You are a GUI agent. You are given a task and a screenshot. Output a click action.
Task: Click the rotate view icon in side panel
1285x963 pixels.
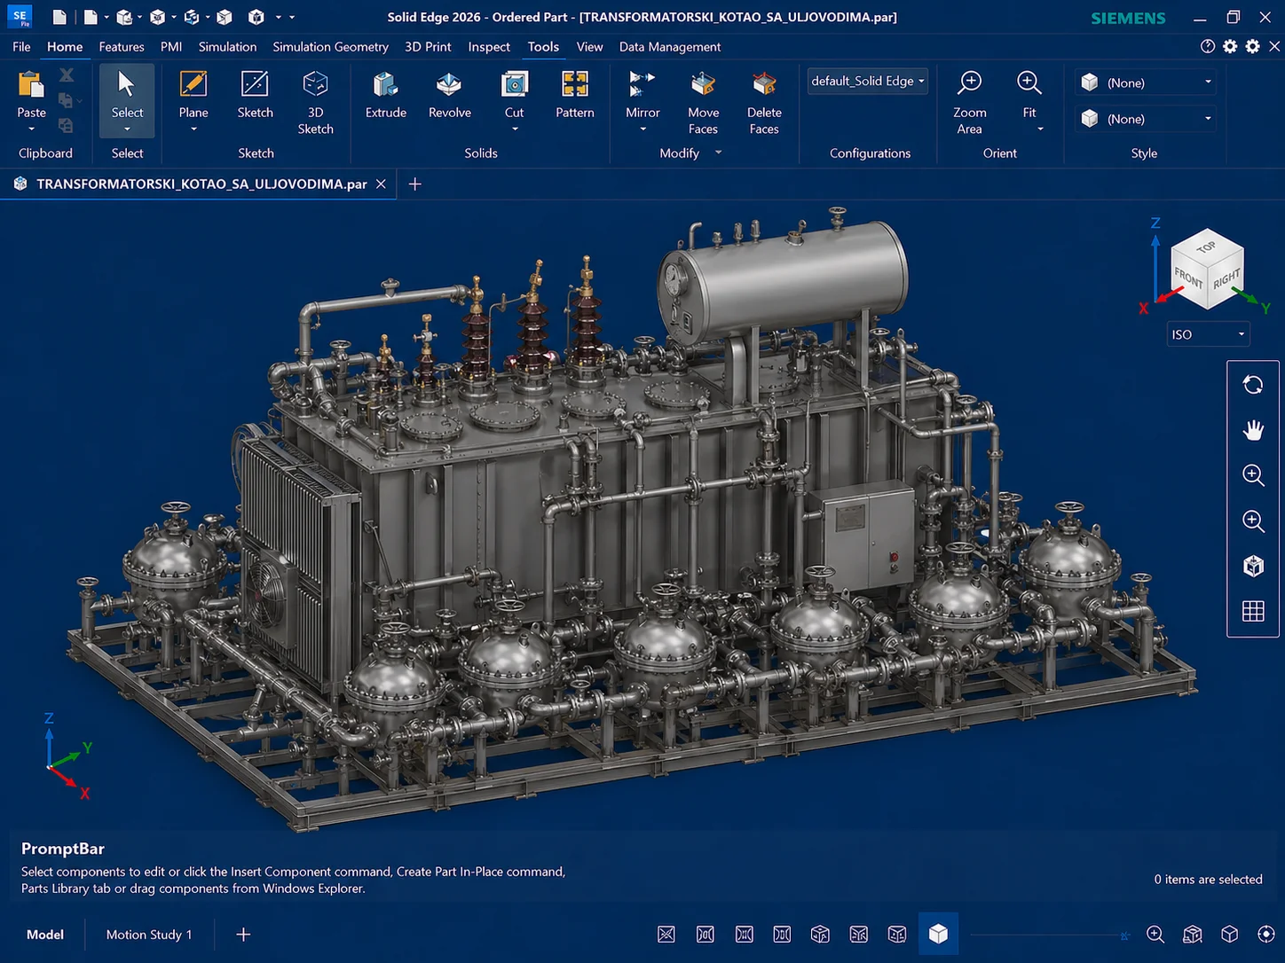[1253, 385]
